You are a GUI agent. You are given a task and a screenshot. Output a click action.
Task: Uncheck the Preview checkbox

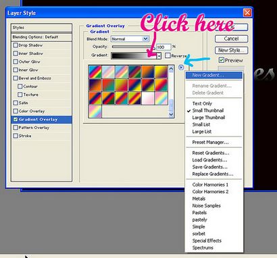(222, 60)
